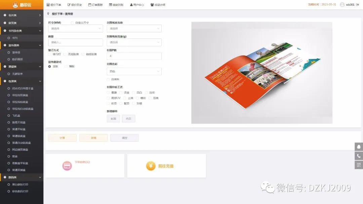363x204 pixels.
Task: Click the phone contact icon on right edge
Action: click(x=359, y=156)
